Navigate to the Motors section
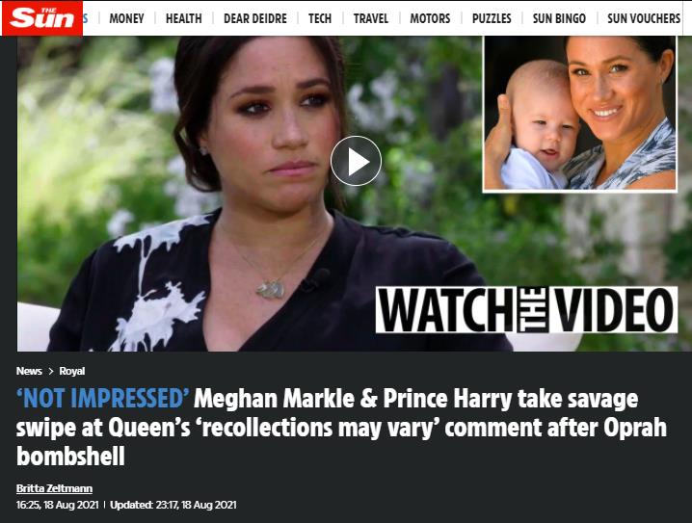The image size is (692, 523). click(x=430, y=18)
